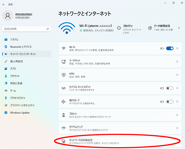
Task: Click the Wi-Fi row icon
Action: point(64,48)
